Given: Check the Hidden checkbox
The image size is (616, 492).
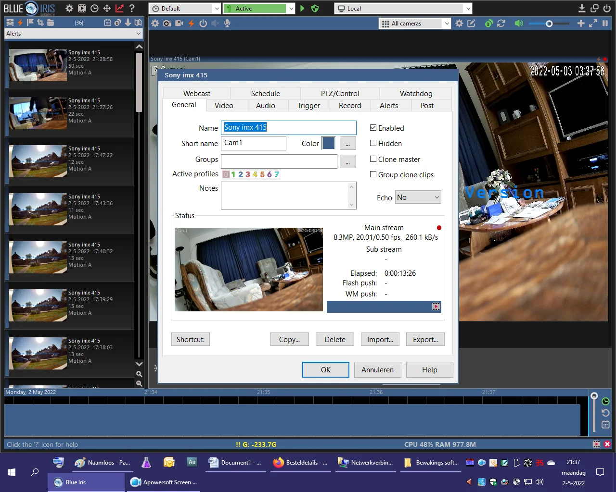Looking at the screenshot, I should click(x=373, y=143).
